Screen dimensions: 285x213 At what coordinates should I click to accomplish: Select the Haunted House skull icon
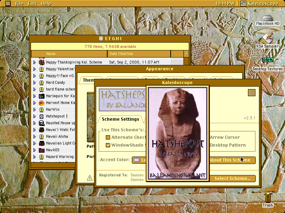point(42,123)
